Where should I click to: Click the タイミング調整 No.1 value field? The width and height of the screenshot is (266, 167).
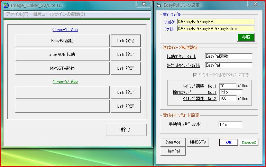tap(228, 85)
